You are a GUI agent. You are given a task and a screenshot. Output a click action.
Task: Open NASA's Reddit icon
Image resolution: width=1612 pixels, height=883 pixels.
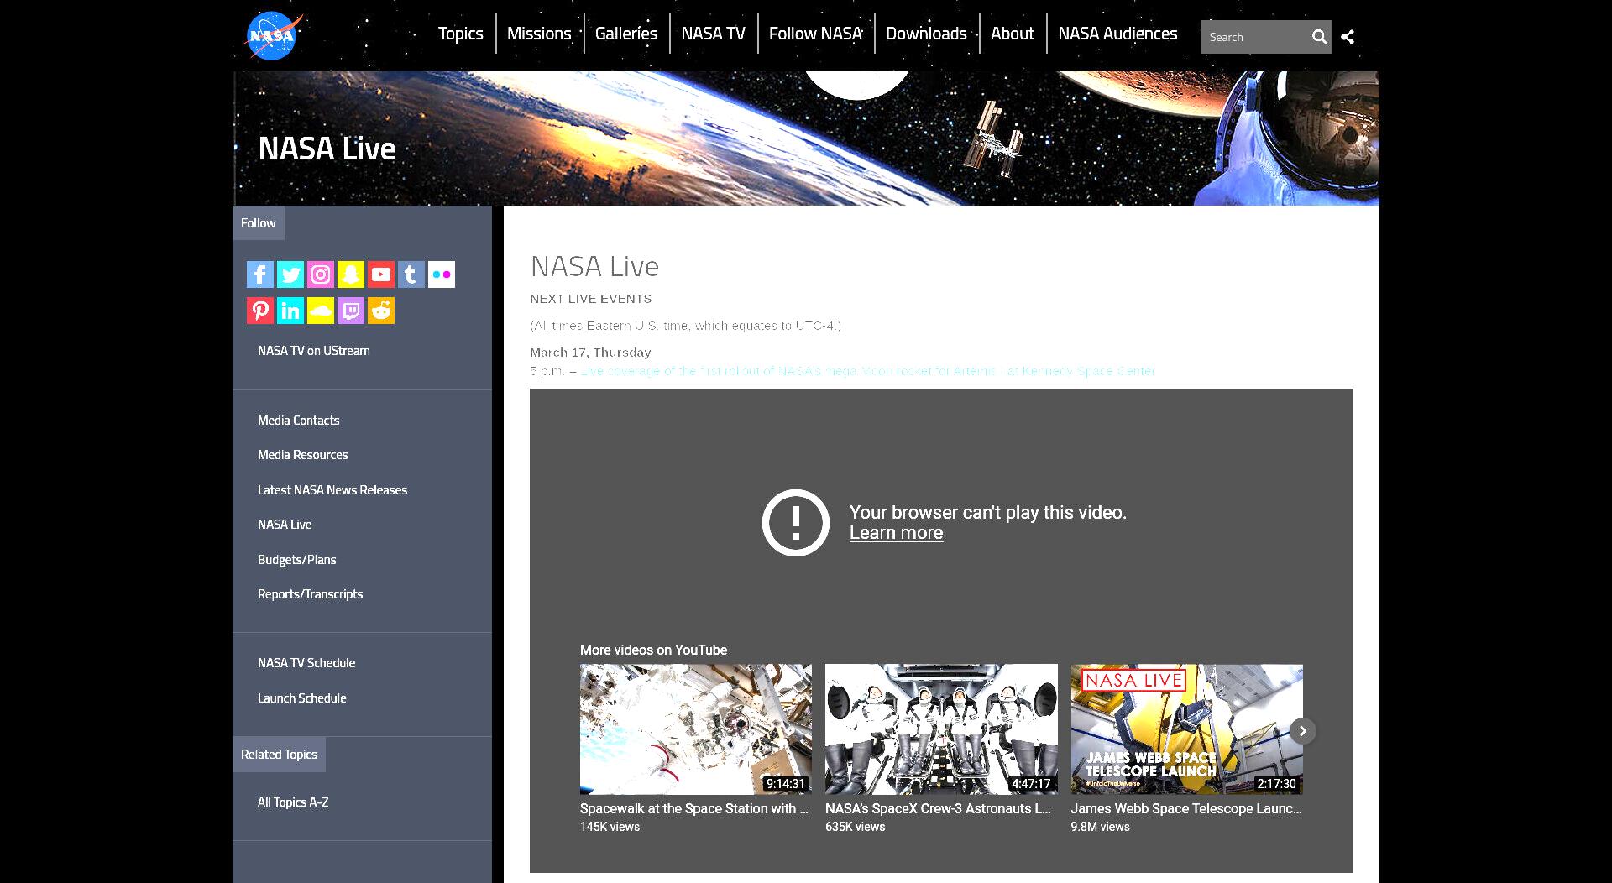pyautogui.click(x=381, y=311)
